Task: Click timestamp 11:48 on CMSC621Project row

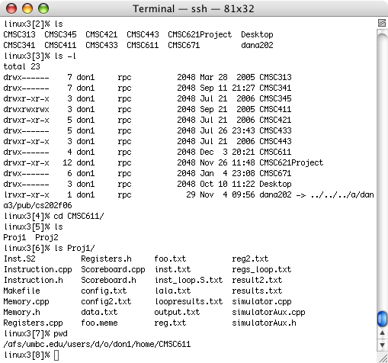Action: point(243,162)
